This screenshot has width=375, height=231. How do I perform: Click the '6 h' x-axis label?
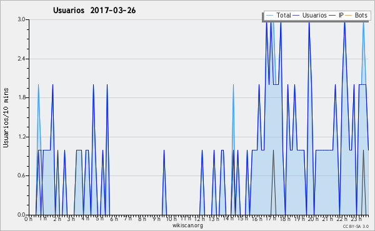click(114, 219)
